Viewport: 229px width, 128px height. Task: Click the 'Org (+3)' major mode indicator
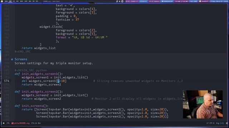[x=220, y=123]
